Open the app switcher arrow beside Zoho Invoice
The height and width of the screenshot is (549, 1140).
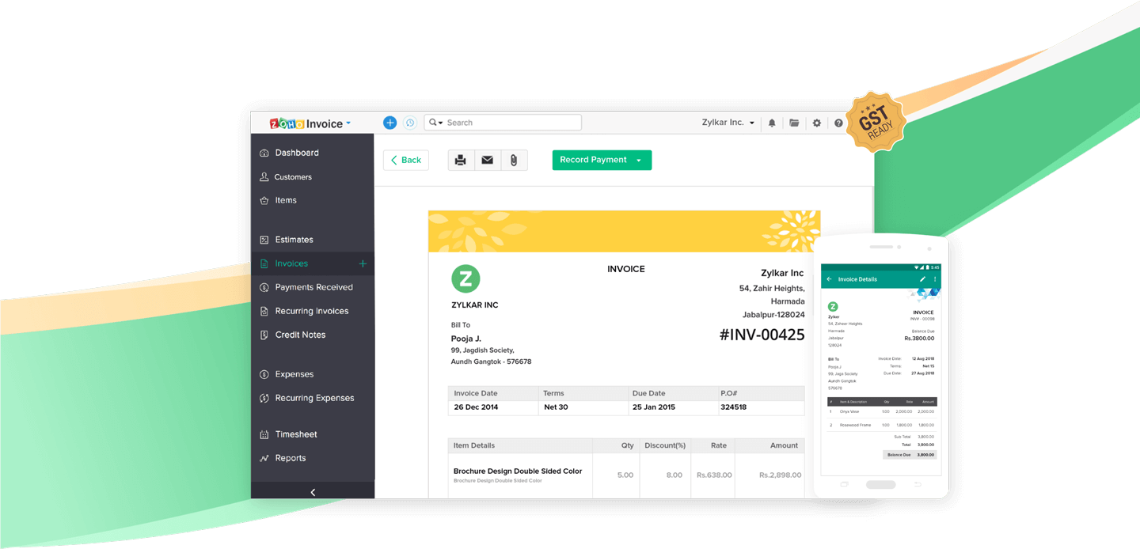[x=348, y=123]
